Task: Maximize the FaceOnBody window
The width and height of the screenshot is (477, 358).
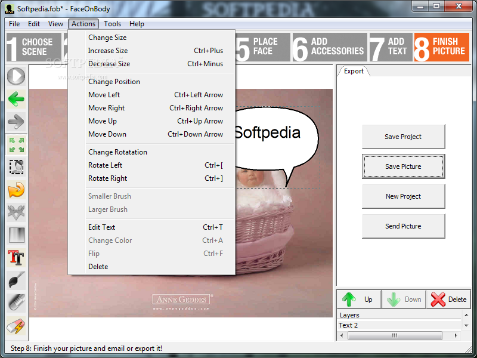Action: 436,7
